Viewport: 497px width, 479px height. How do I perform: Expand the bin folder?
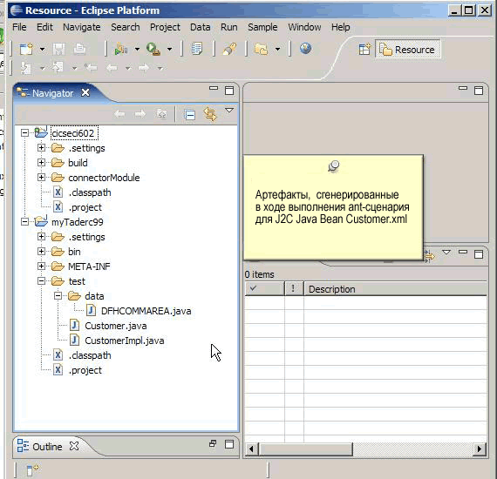pos(41,251)
